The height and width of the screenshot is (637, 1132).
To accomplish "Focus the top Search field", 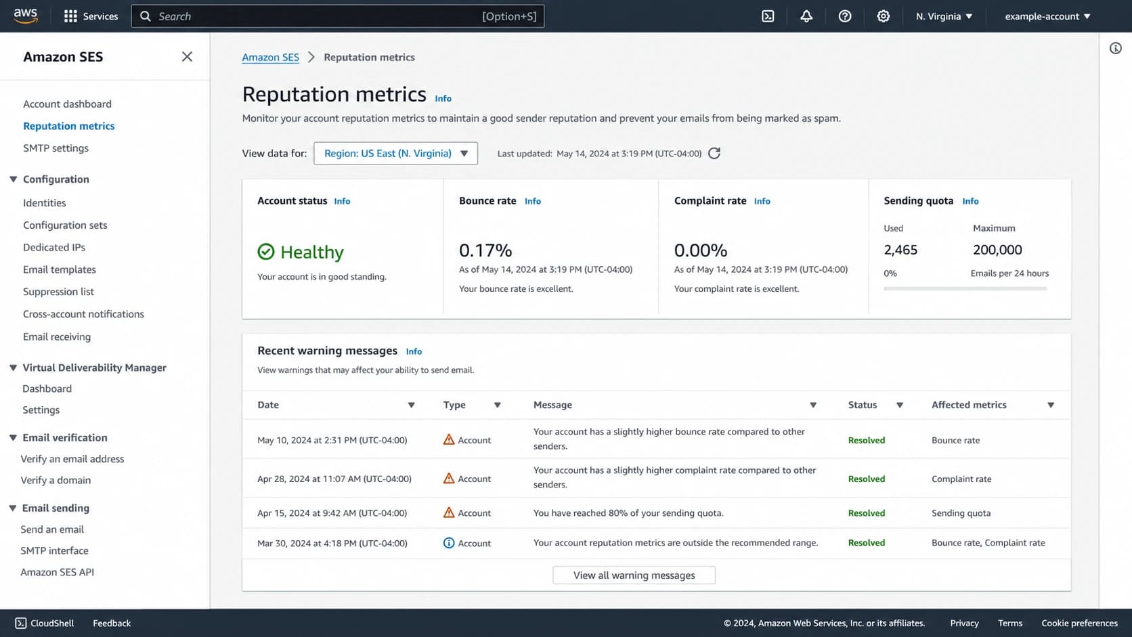I will tap(337, 16).
